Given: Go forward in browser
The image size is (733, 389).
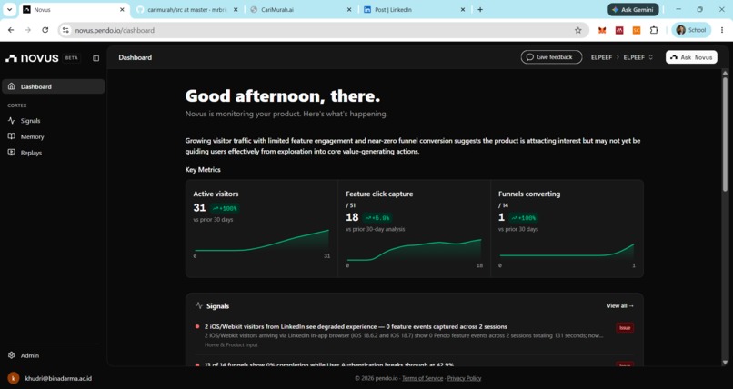Looking at the screenshot, I should click(x=28, y=30).
